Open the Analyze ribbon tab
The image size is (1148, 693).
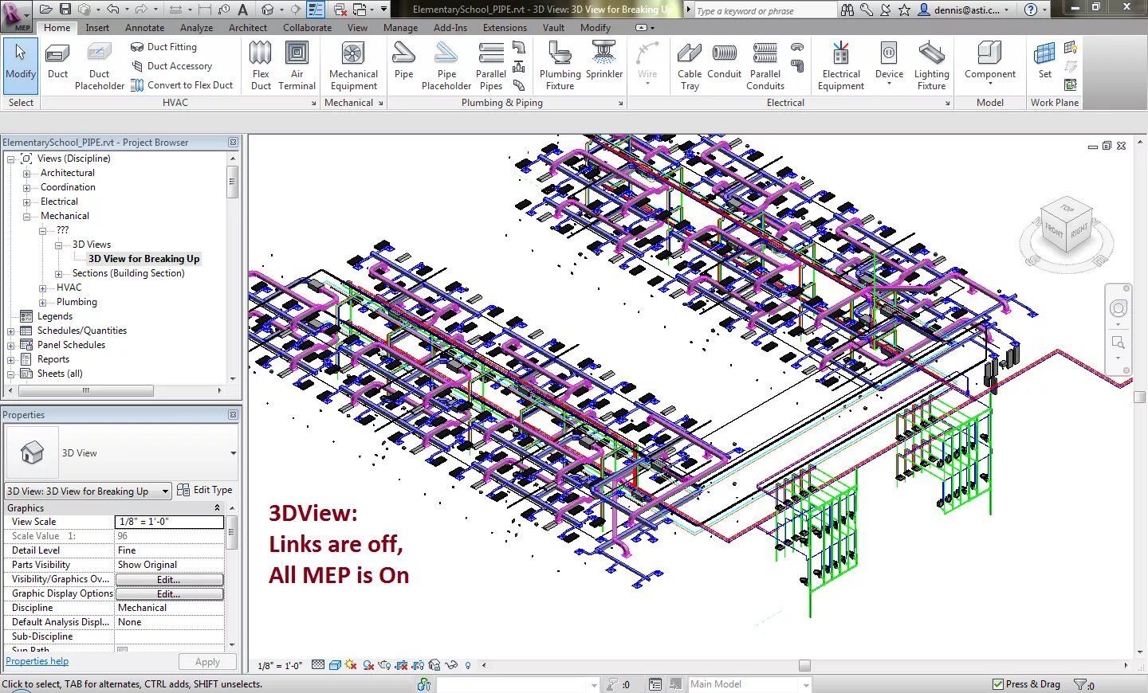pos(196,28)
